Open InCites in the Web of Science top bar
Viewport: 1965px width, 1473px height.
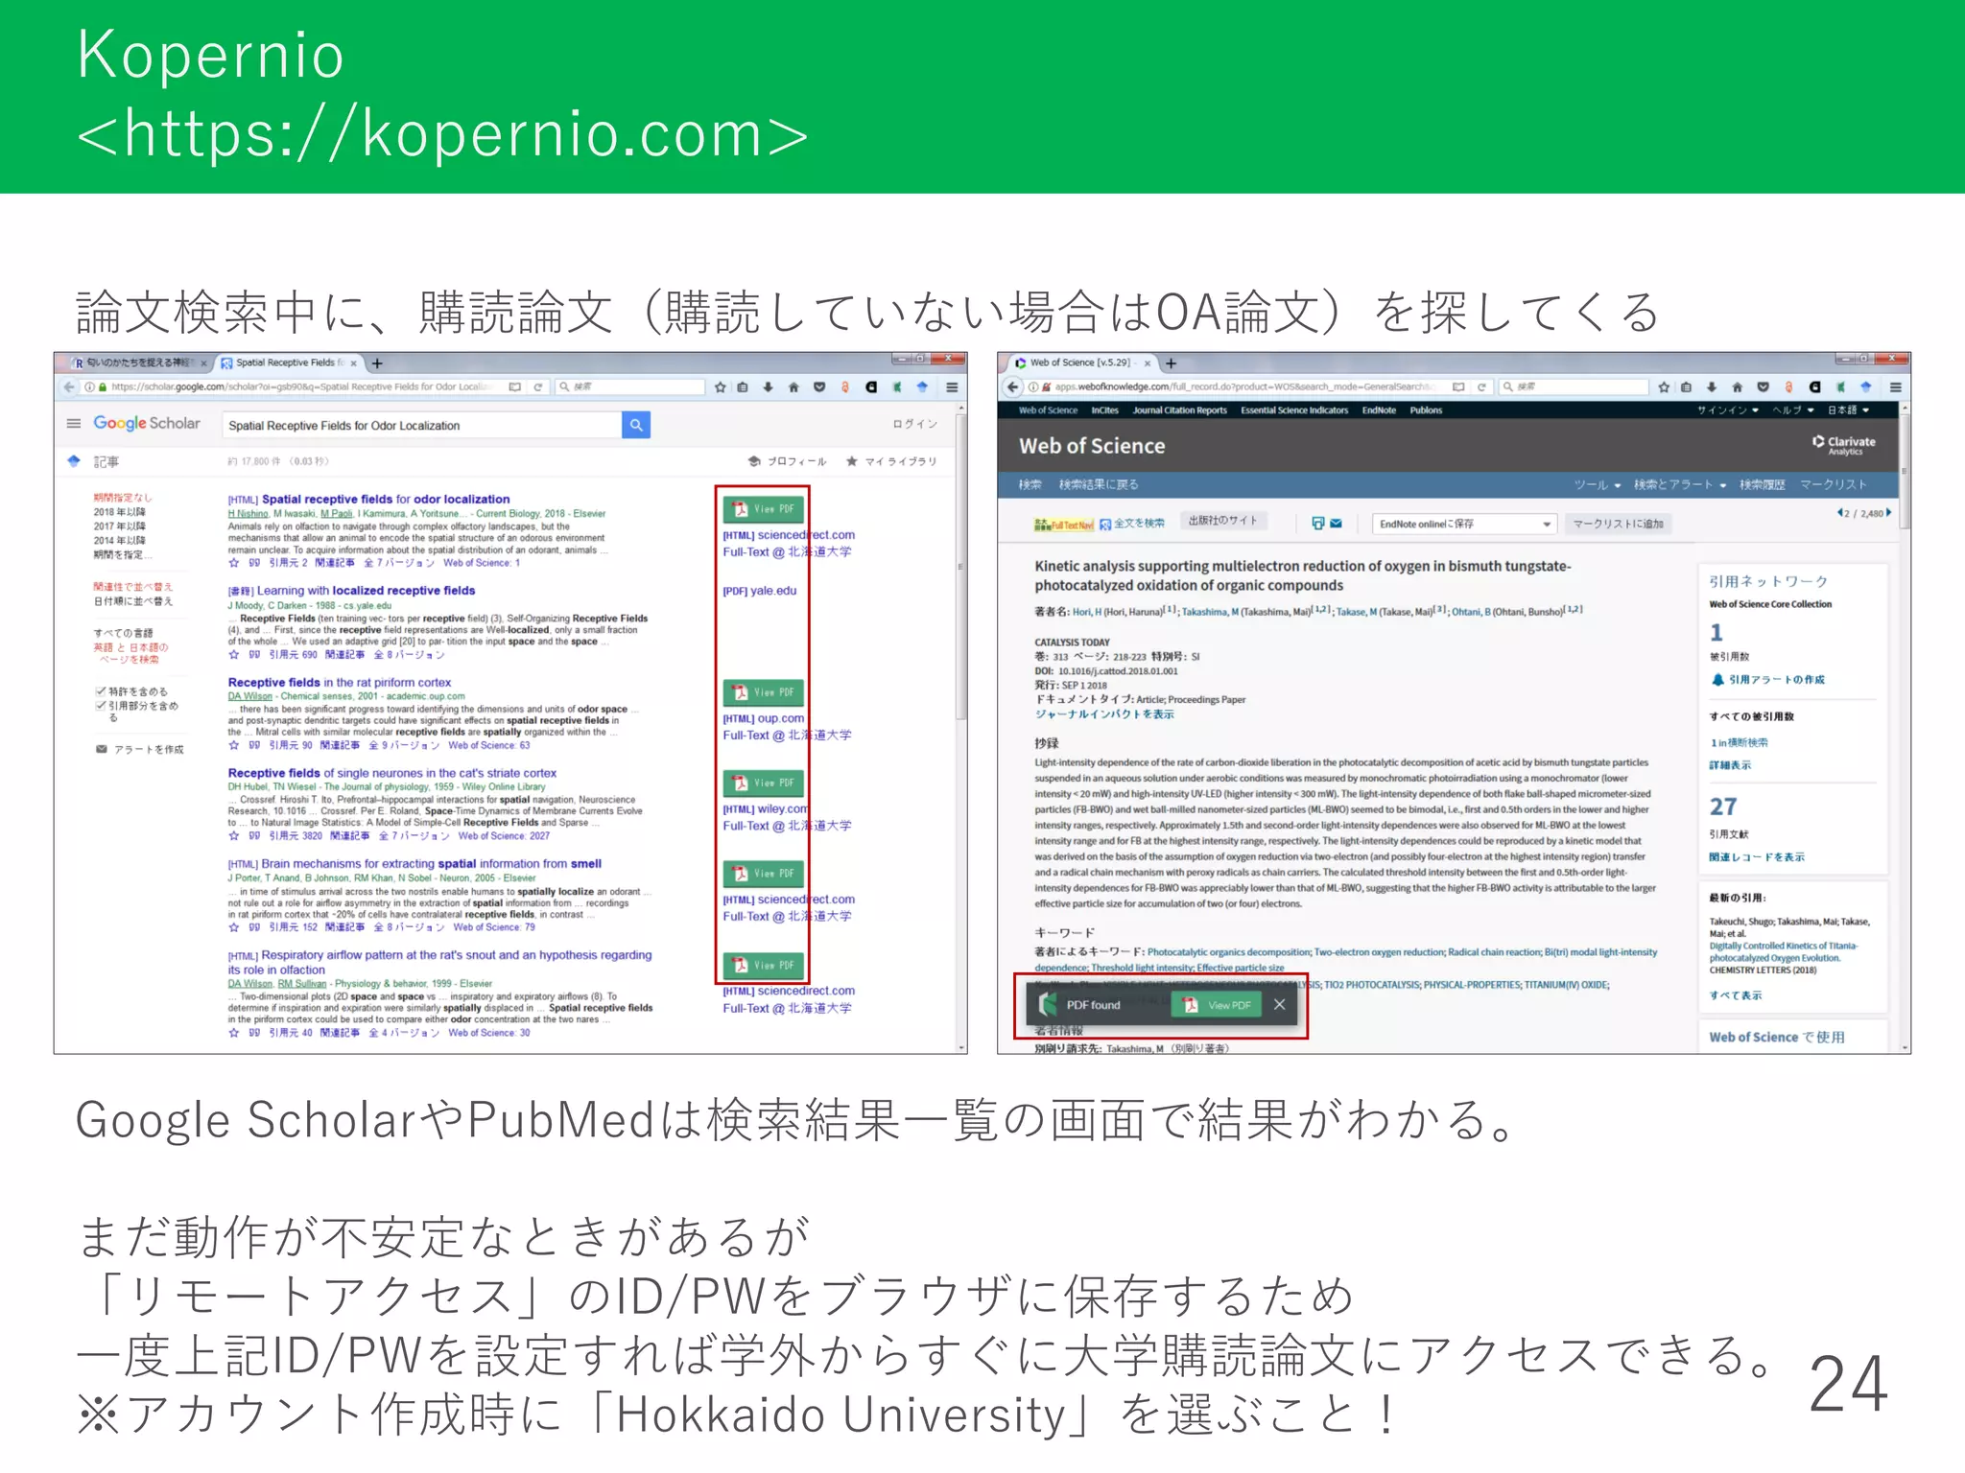pyautogui.click(x=1104, y=410)
